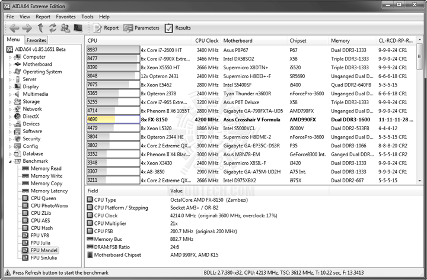Screen dimensions: 427x280
Task: Select the Database icon in tree
Action: (x=17, y=153)
